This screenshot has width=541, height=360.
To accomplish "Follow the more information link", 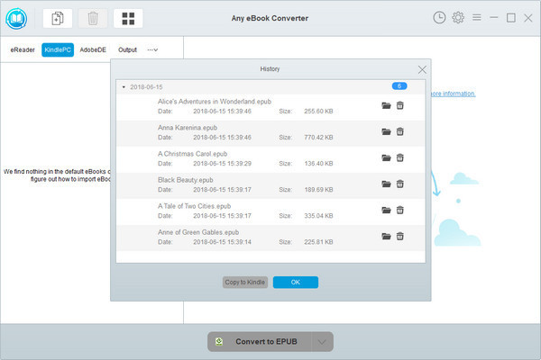I will (453, 94).
